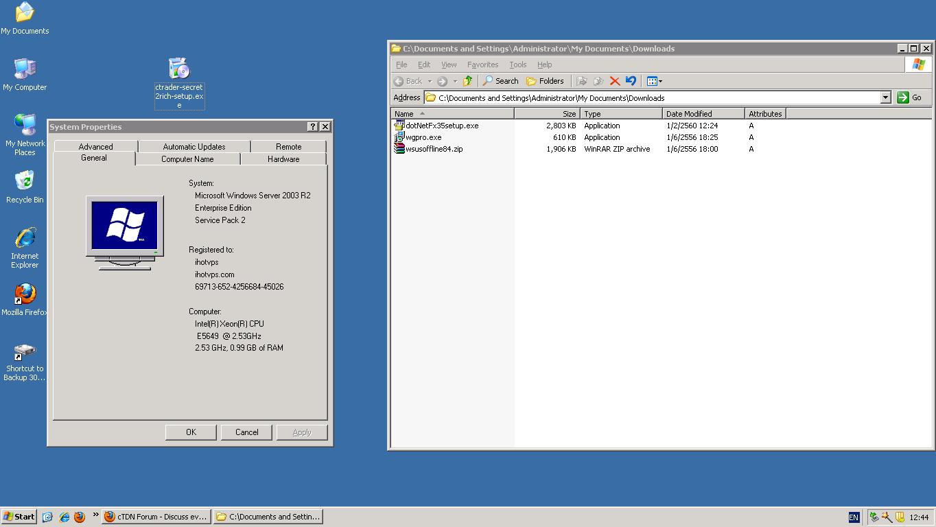The image size is (936, 527).
Task: Open the Back history dropdown arrow
Action: click(430, 81)
